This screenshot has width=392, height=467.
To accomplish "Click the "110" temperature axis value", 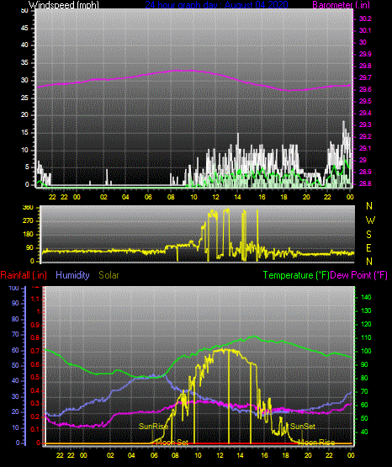I will (366, 337).
